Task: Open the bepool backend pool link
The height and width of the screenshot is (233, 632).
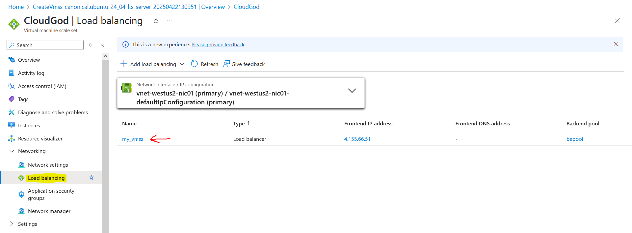Action: tap(575, 139)
